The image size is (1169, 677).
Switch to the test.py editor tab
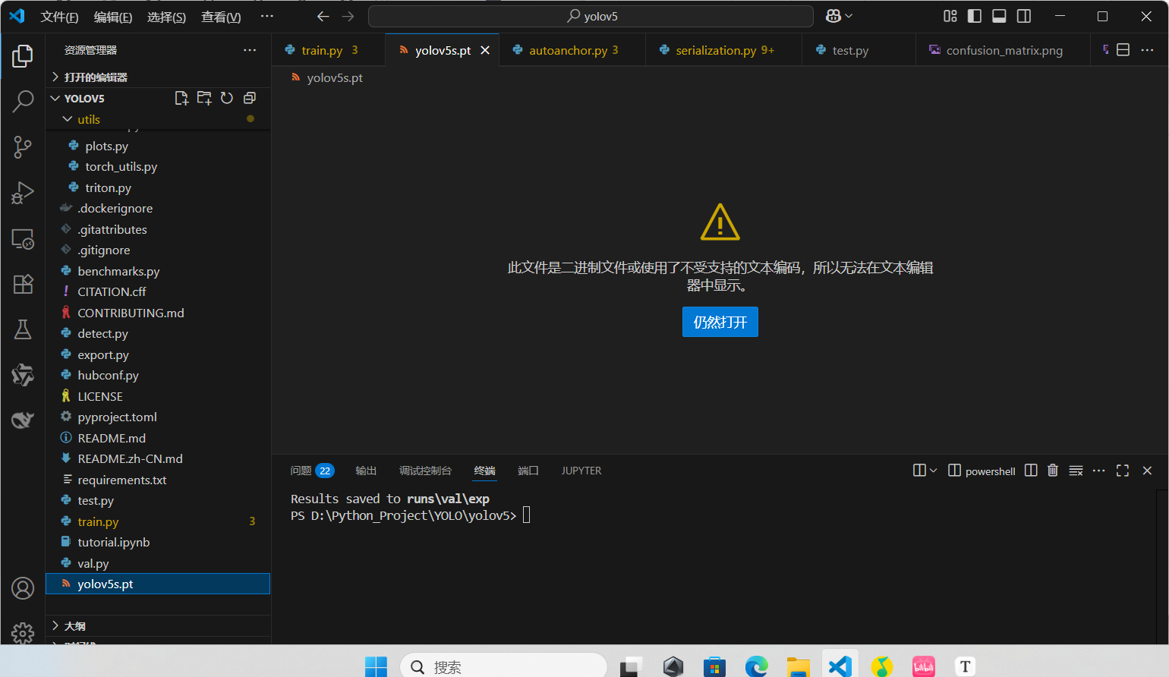859,50
